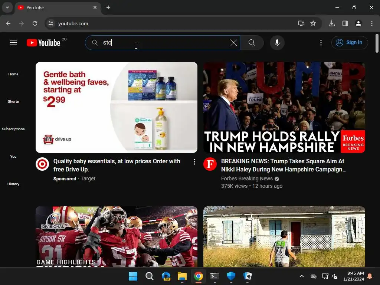380x285 pixels.
Task: Open a new browser tab
Action: point(108,7)
